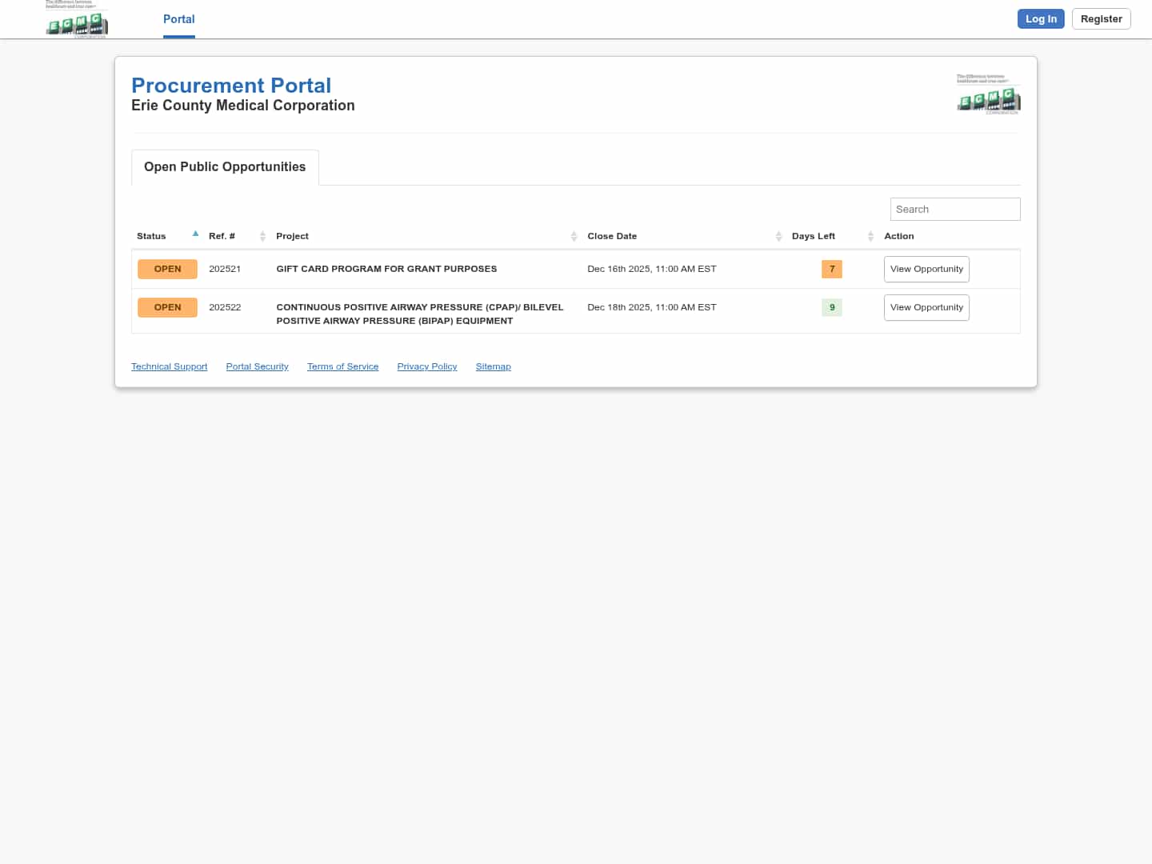View Opportunity for Gift Card Program
Image resolution: width=1152 pixels, height=864 pixels.
926,269
